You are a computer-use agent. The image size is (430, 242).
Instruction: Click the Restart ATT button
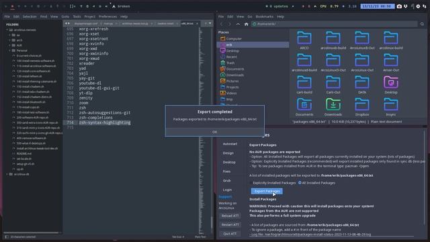(230, 225)
